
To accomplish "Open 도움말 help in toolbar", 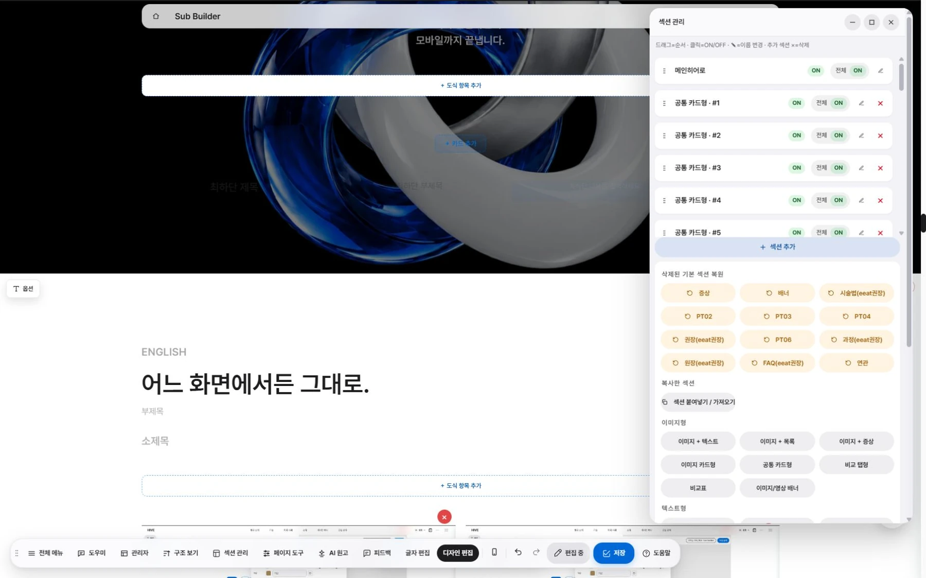I will coord(656,553).
